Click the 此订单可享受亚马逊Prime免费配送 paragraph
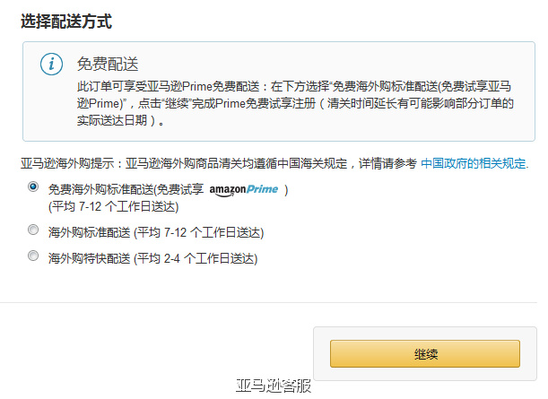Screen dimensions: 548x399 [x=295, y=103]
